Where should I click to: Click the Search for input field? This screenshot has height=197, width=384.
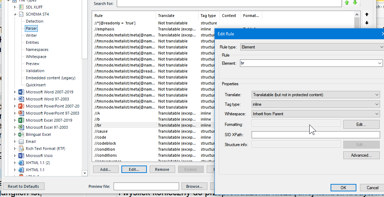pyautogui.click(x=229, y=4)
